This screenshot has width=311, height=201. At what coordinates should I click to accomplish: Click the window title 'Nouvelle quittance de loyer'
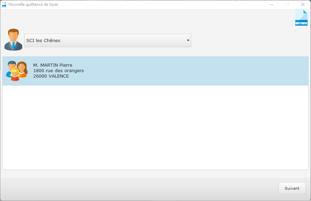coord(33,4)
